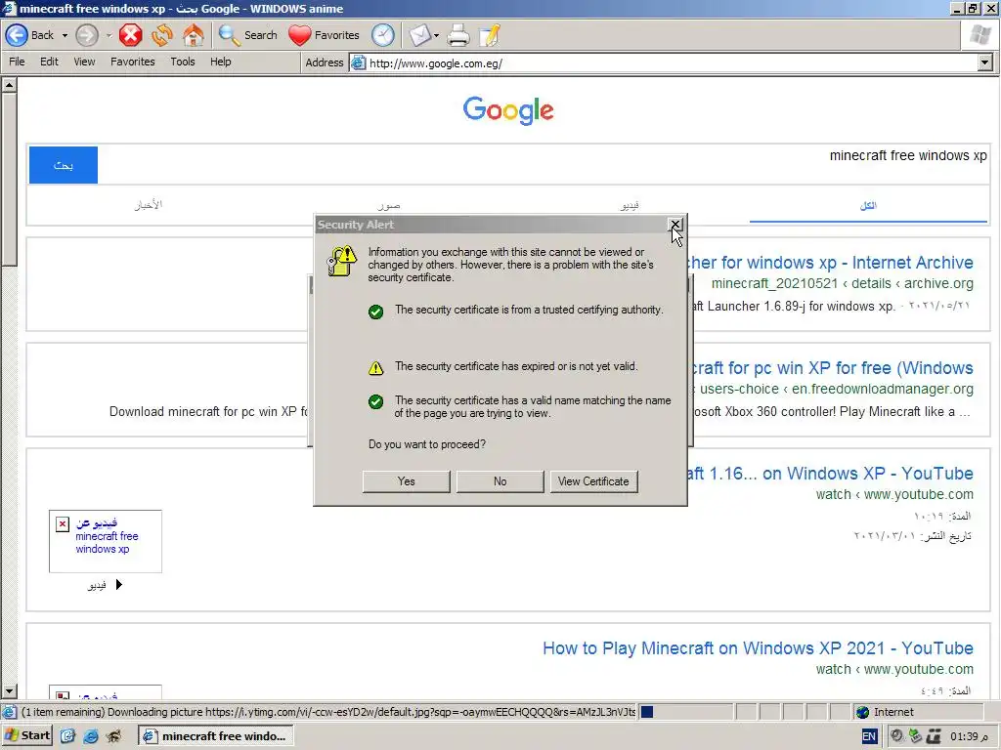Click the vertical scrollbar up arrow
This screenshot has height=750, width=1001.
pyautogui.click(x=9, y=85)
